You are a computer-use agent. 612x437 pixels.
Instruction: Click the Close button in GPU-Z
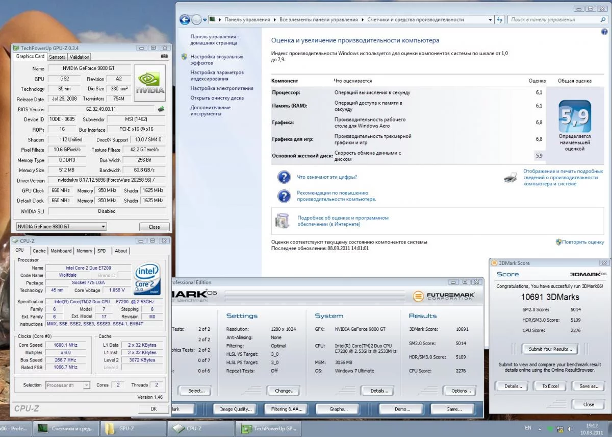(x=154, y=227)
